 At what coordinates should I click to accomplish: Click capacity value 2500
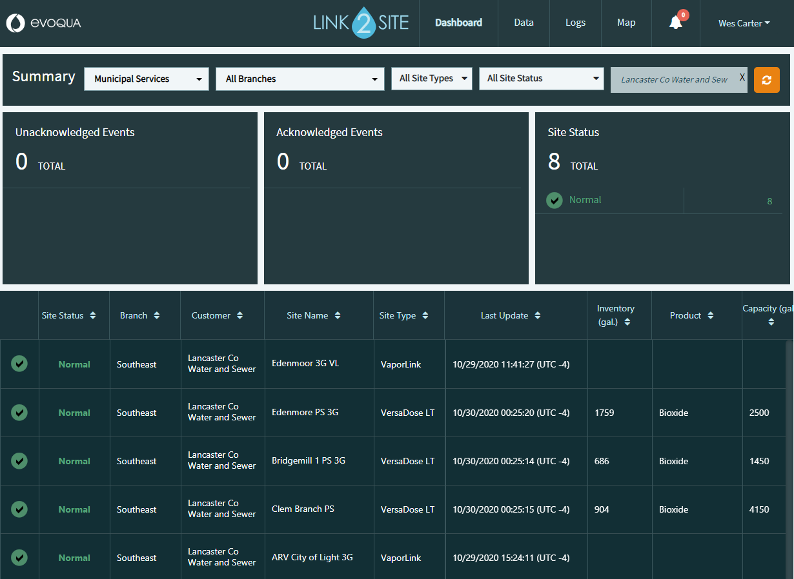pyautogui.click(x=759, y=413)
